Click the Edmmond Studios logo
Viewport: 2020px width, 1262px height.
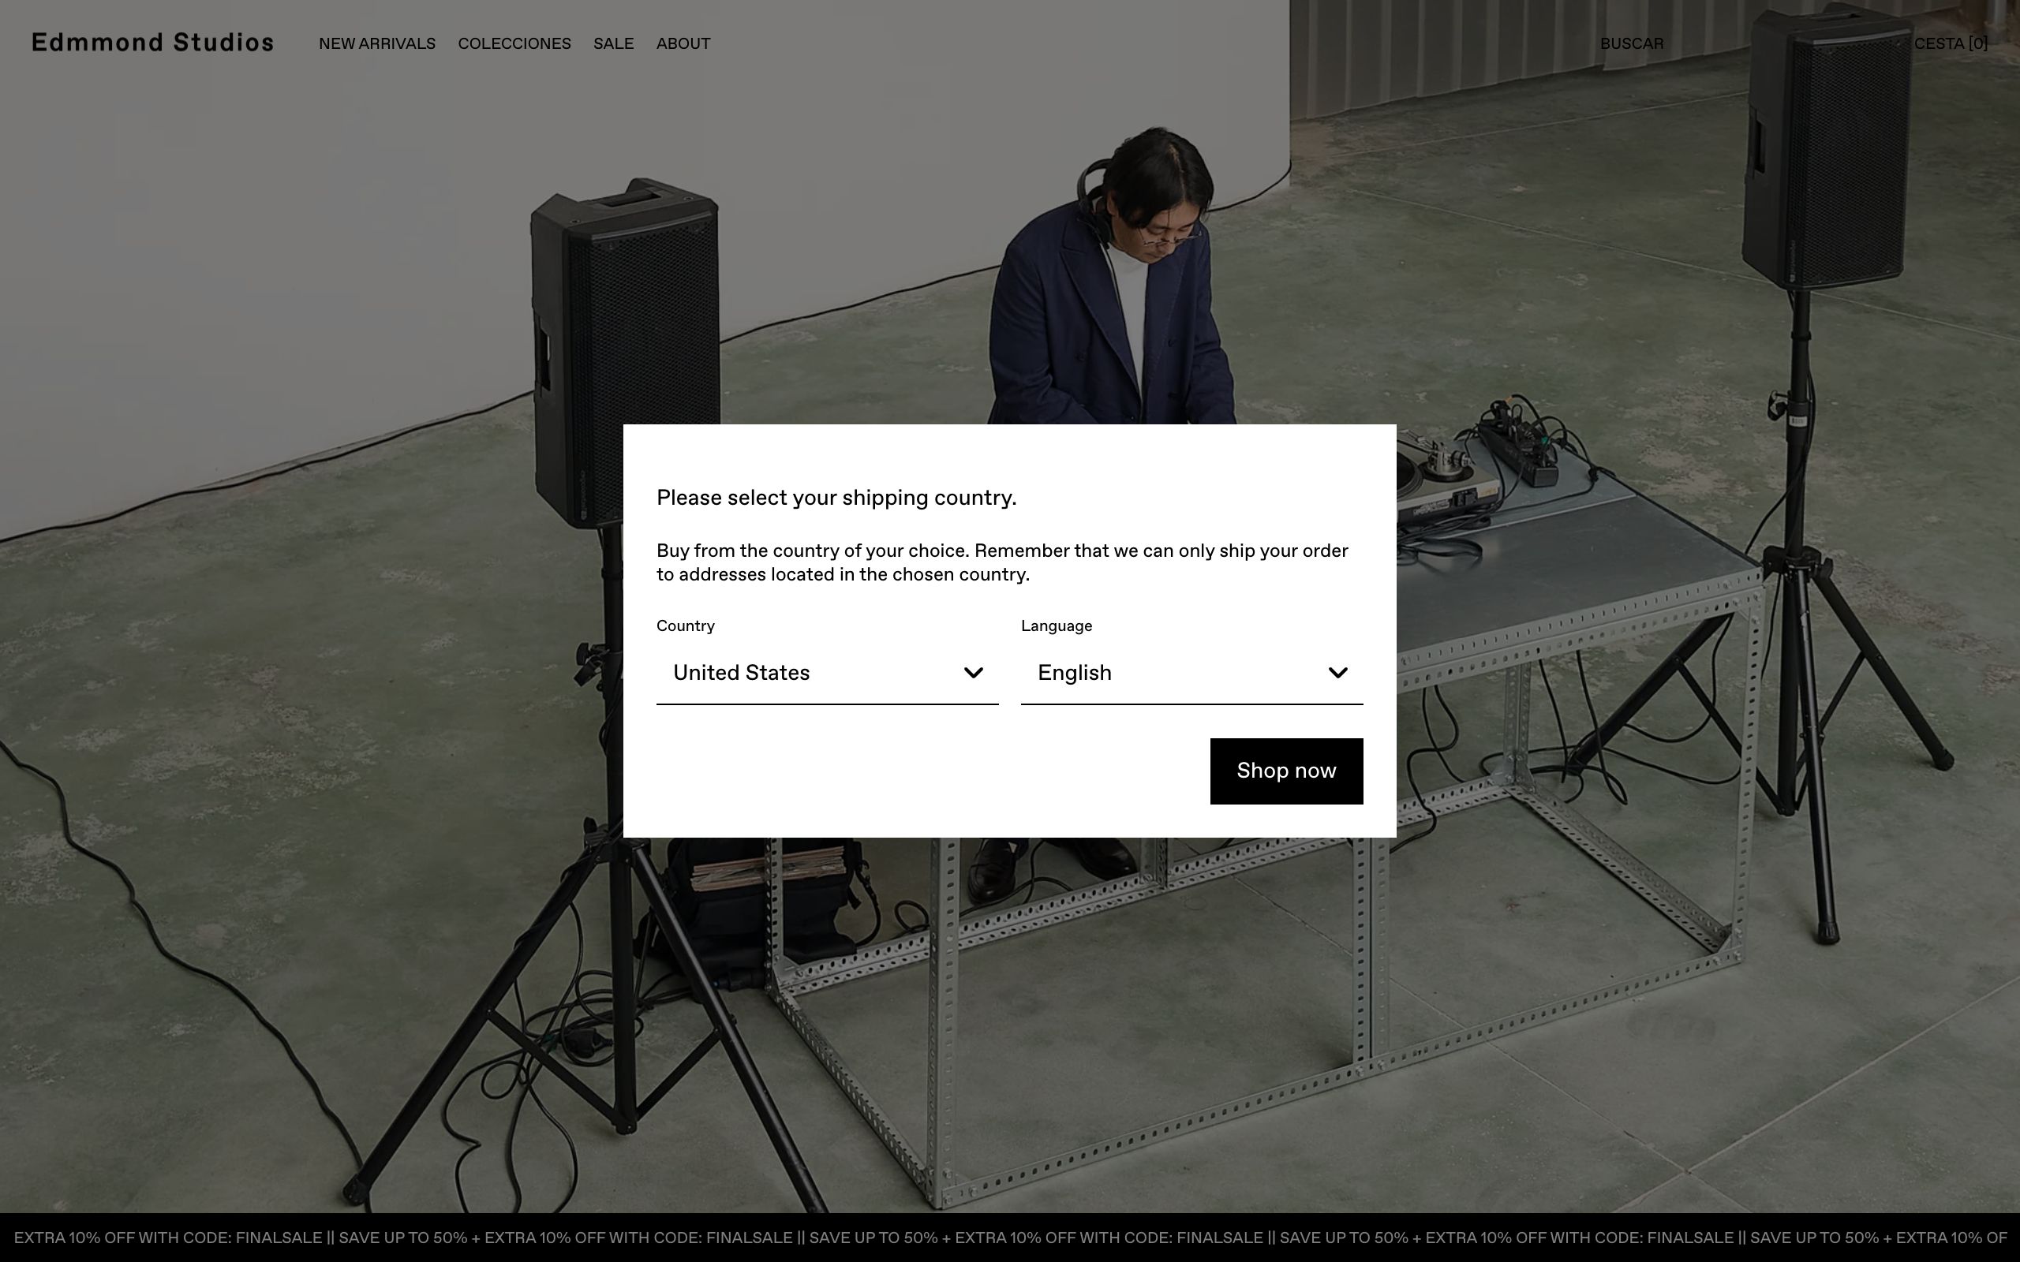coord(153,43)
